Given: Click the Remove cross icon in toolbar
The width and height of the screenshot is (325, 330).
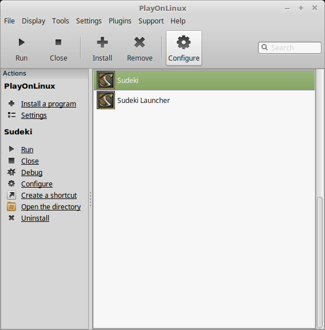Looking at the screenshot, I should (x=140, y=42).
